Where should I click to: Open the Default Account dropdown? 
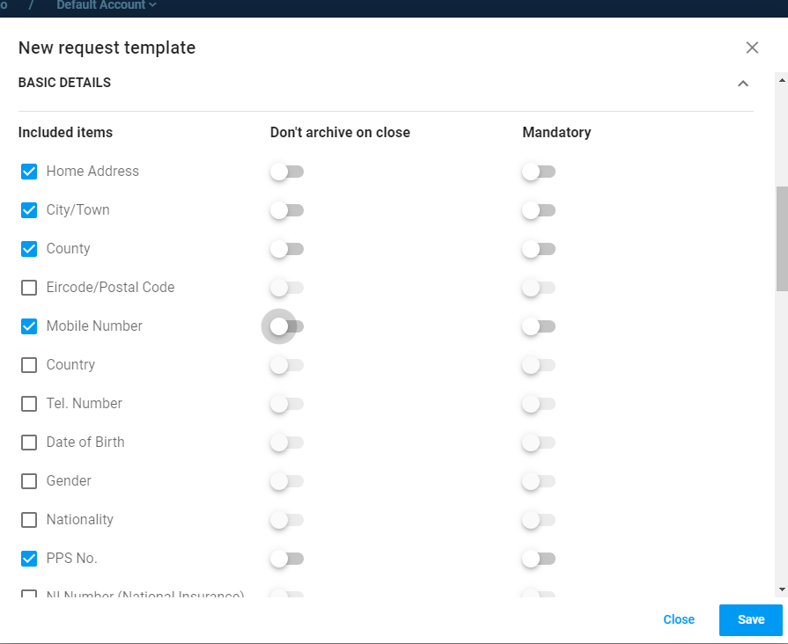[x=107, y=5]
